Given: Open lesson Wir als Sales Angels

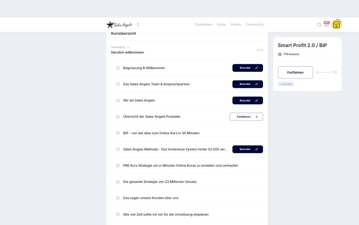Looking at the screenshot, I should point(139,101).
